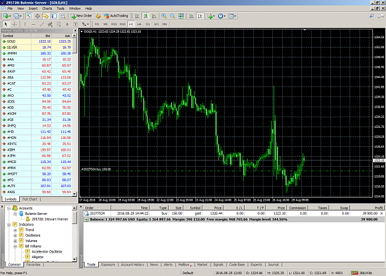
Task: Collapse the Accounts tree node
Action: click(9, 208)
